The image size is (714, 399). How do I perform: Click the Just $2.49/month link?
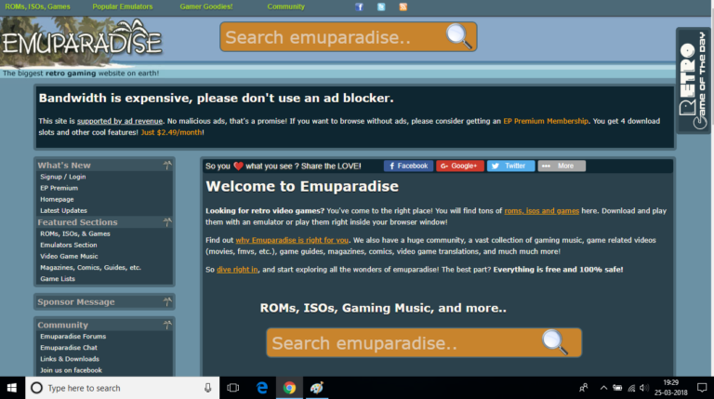click(x=172, y=133)
